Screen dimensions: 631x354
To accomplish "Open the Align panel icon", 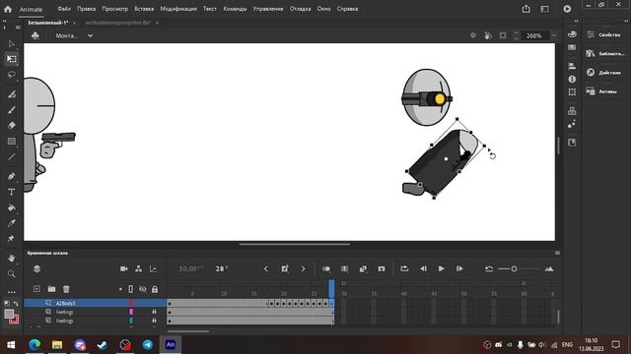I will point(572,66).
